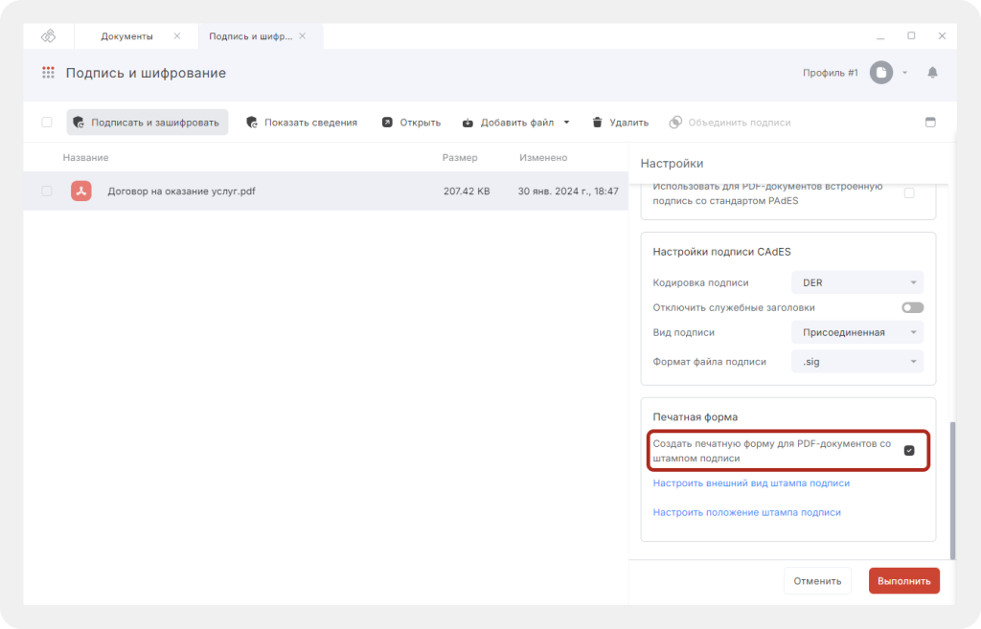This screenshot has width=981, height=629.
Task: Close the Подпись и шифрование tab
Action: click(x=303, y=36)
